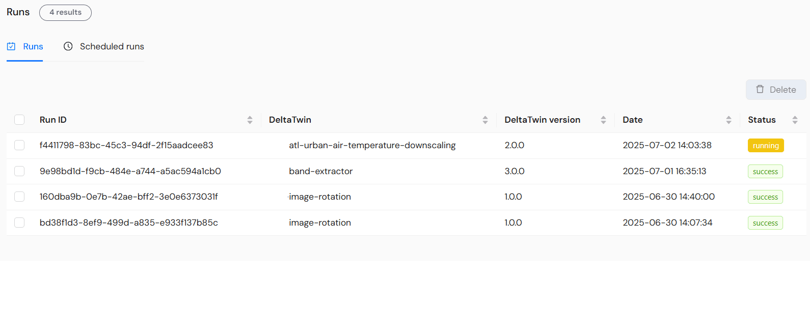Sort by DeltaTwin version arrows
The width and height of the screenshot is (810, 331).
click(603, 120)
